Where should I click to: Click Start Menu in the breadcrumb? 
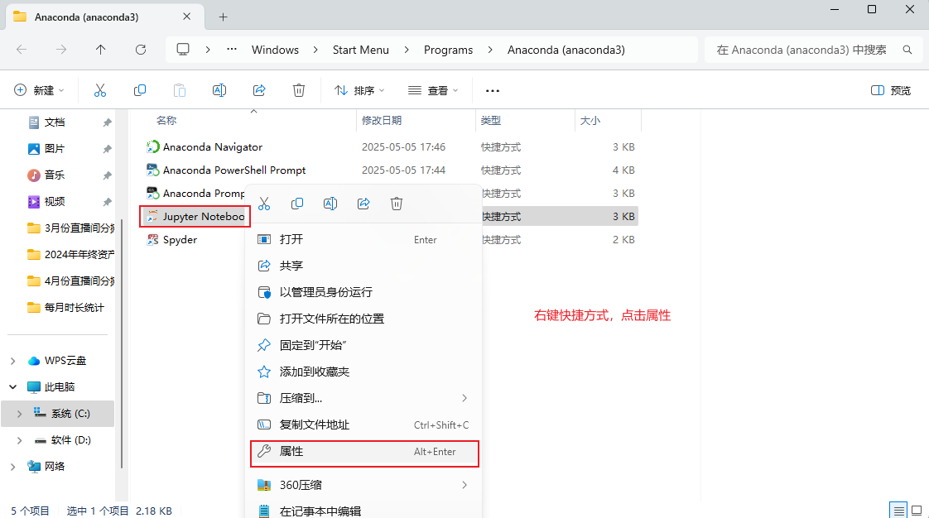click(361, 50)
